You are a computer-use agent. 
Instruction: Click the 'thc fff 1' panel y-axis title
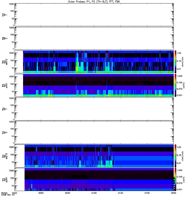coord(5,109)
